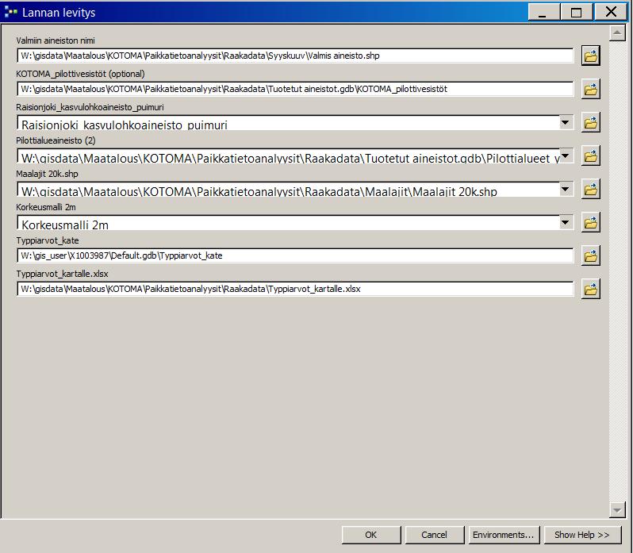Click Cancel button

[435, 535]
